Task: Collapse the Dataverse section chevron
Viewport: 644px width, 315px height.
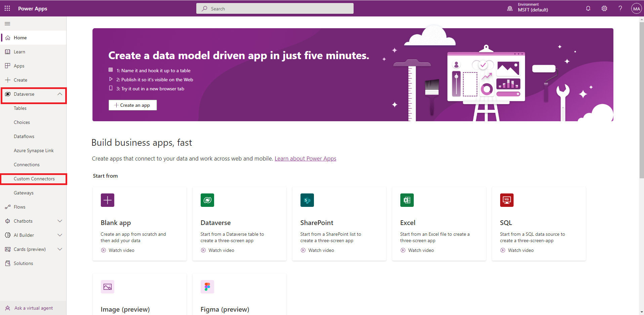Action: (x=60, y=94)
